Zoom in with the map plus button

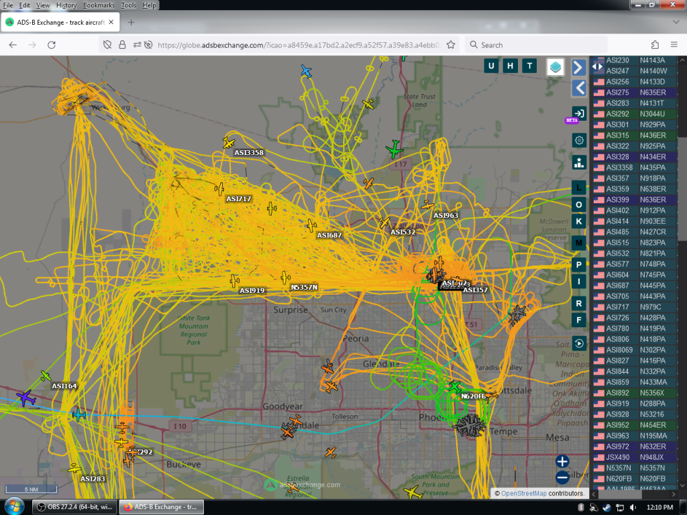[x=562, y=461]
